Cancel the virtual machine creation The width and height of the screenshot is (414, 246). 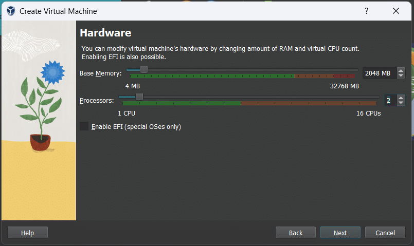385,233
